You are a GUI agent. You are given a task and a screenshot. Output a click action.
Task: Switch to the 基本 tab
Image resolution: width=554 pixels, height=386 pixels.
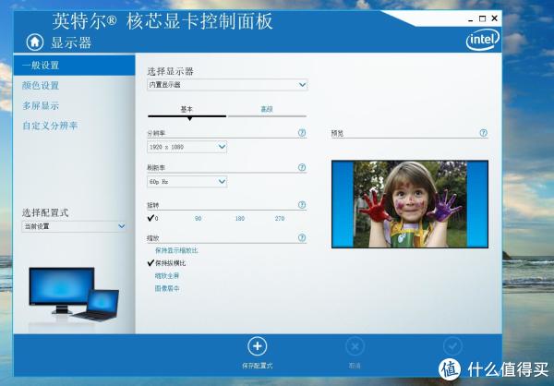click(187, 110)
